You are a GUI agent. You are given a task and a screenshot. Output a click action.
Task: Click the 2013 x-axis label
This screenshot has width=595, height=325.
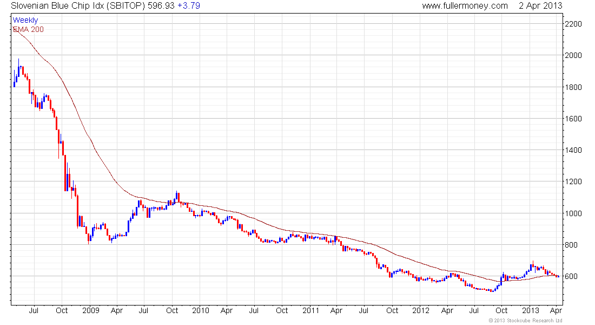click(531, 310)
